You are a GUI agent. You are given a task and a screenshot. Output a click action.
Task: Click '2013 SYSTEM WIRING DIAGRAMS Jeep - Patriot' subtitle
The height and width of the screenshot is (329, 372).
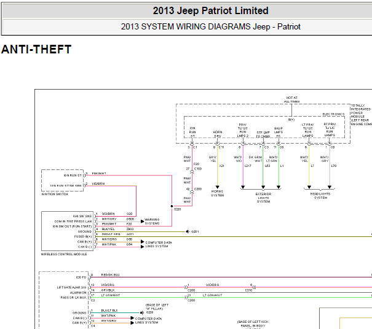(x=210, y=26)
